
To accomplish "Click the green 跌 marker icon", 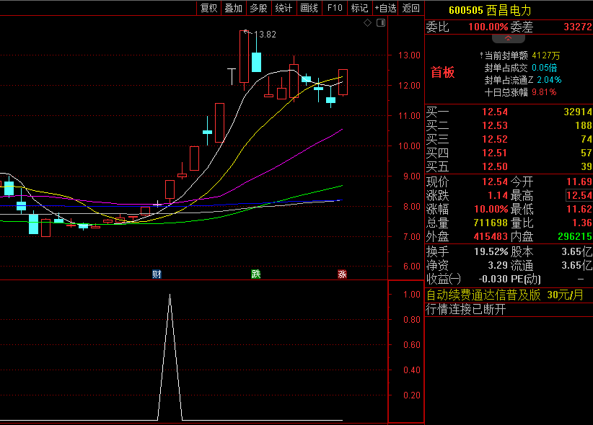I will 256,274.
